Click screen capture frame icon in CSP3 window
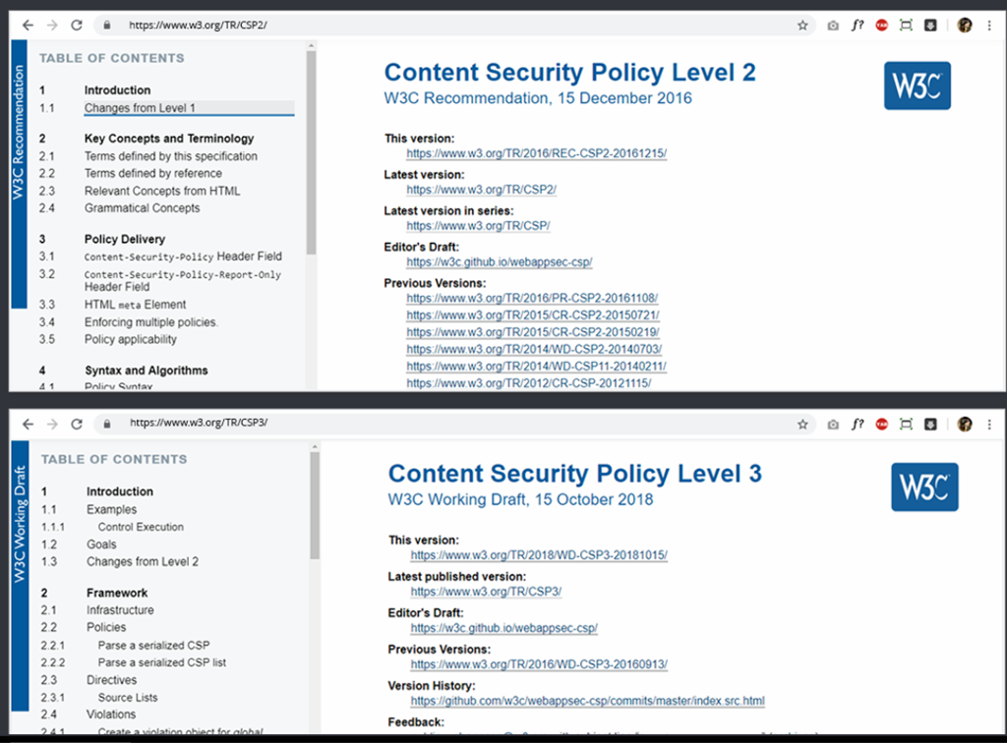This screenshot has width=1007, height=743. (x=906, y=425)
